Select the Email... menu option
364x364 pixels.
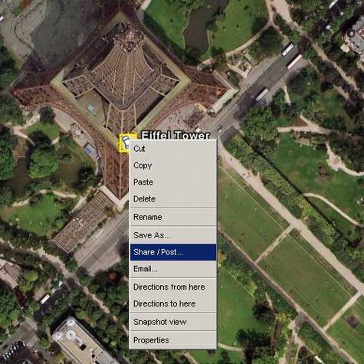(173, 269)
